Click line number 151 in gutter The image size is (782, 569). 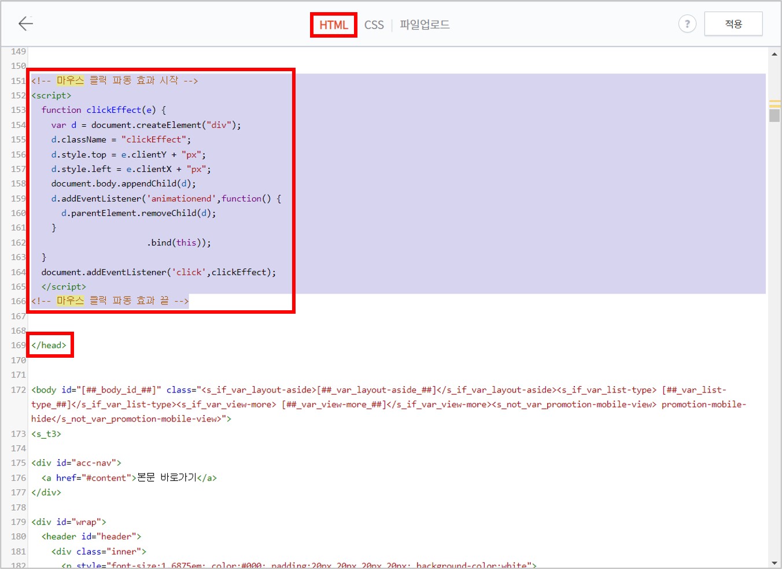pyautogui.click(x=18, y=80)
